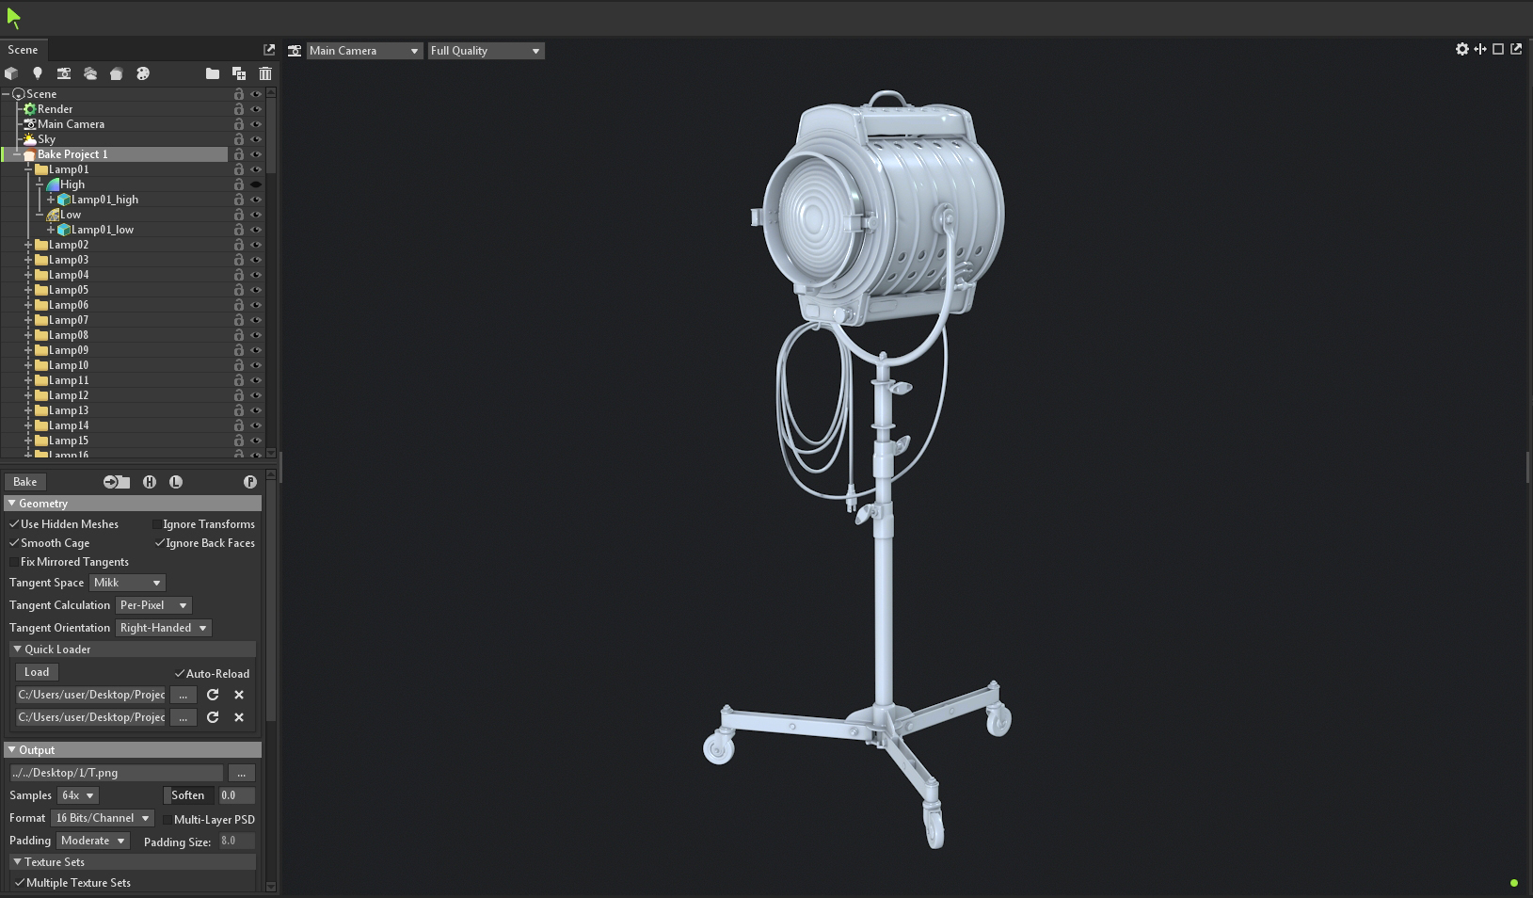This screenshot has height=898, width=1533.
Task: Pop out the viewport into a separate window
Action: point(1516,49)
